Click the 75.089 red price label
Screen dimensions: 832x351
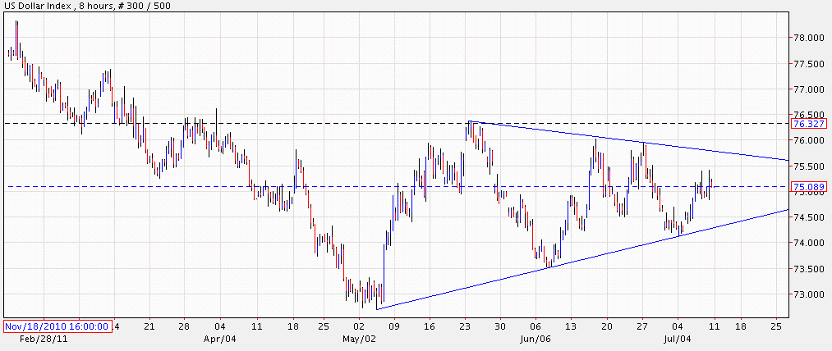pos(808,187)
